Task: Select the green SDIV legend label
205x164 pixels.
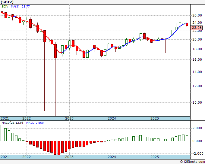Action: click(x=5, y=6)
